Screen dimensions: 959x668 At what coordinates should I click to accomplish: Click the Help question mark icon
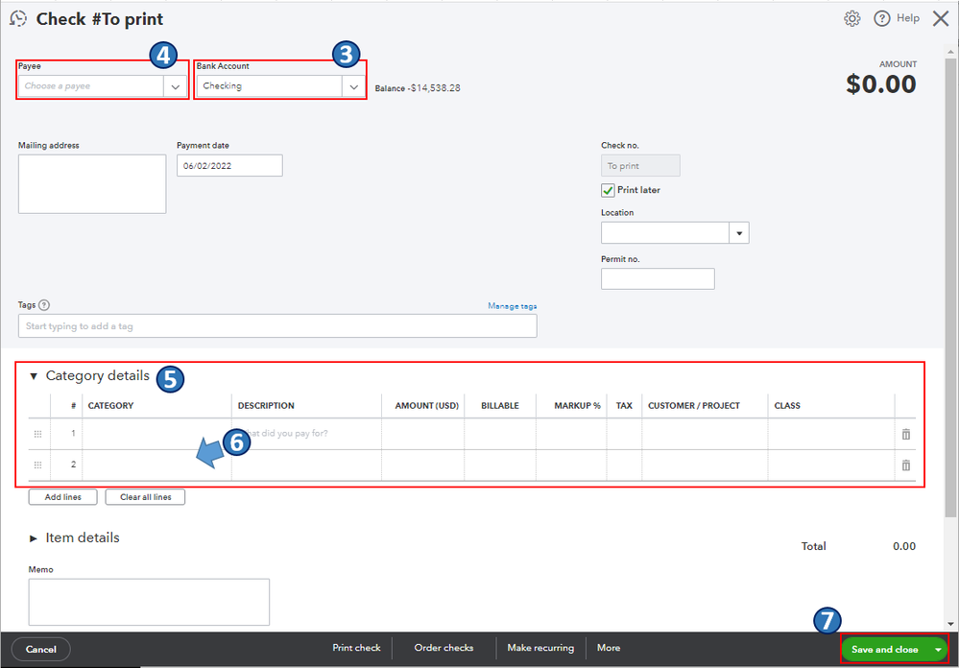tap(881, 18)
